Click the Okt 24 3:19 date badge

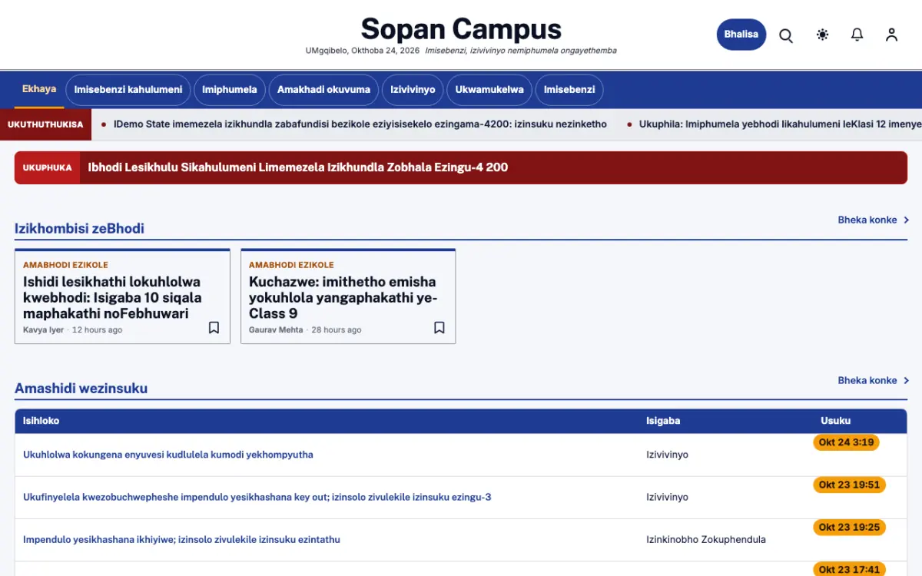coord(846,442)
